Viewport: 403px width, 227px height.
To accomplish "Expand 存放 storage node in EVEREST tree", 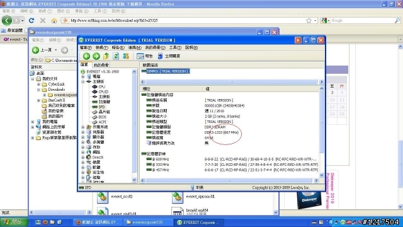I will pyautogui.click(x=83, y=147).
